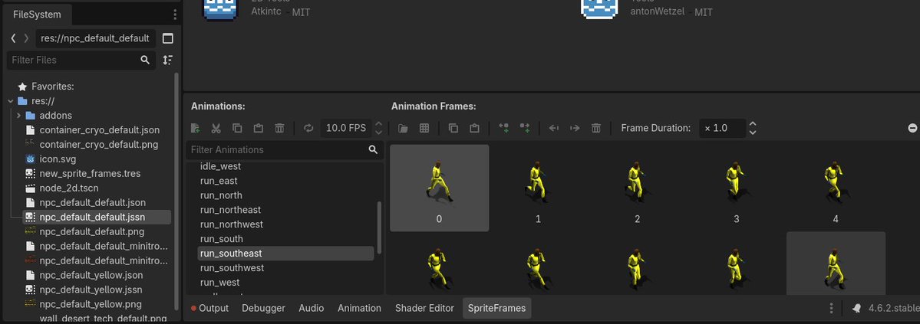Image resolution: width=920 pixels, height=324 pixels.
Task: Move selected frame right with the arrow icon
Action: click(x=575, y=128)
